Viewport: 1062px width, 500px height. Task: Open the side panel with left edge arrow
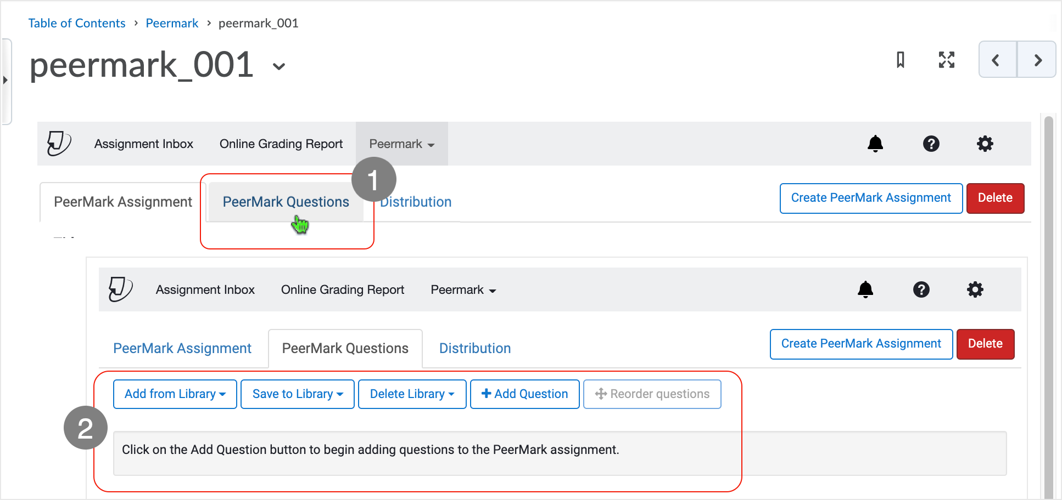coord(6,81)
